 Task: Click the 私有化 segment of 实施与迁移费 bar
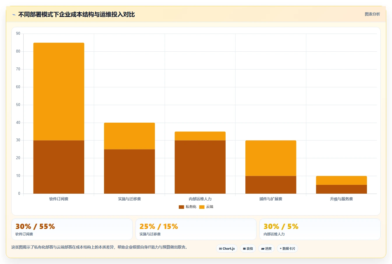tap(129, 171)
